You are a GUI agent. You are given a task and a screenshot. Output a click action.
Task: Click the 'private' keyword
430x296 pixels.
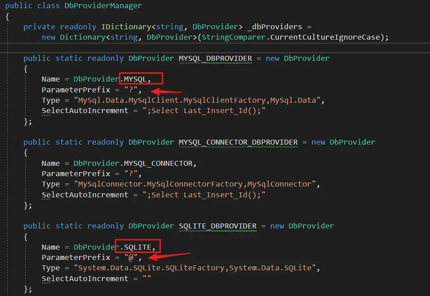[x=39, y=27]
